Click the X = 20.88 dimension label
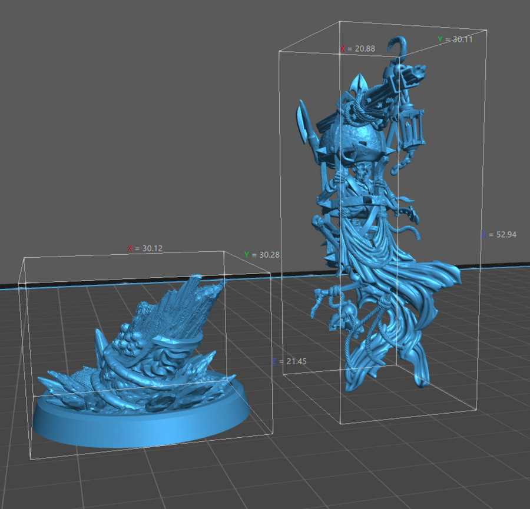530x509 pixels. (x=357, y=48)
